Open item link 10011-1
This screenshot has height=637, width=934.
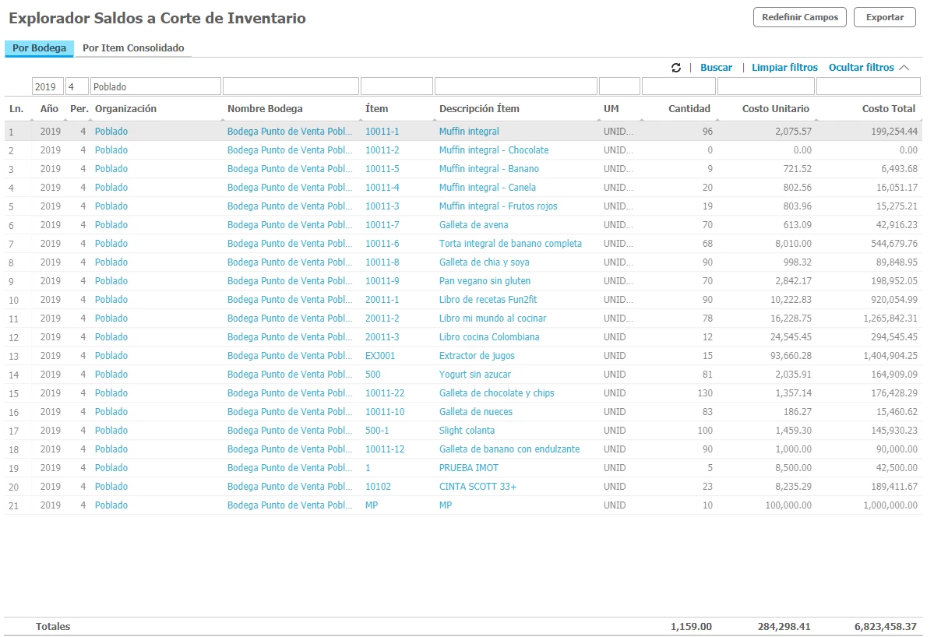point(382,132)
